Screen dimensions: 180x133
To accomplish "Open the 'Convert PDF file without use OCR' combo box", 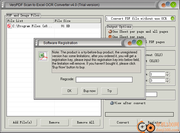I will (140, 18).
